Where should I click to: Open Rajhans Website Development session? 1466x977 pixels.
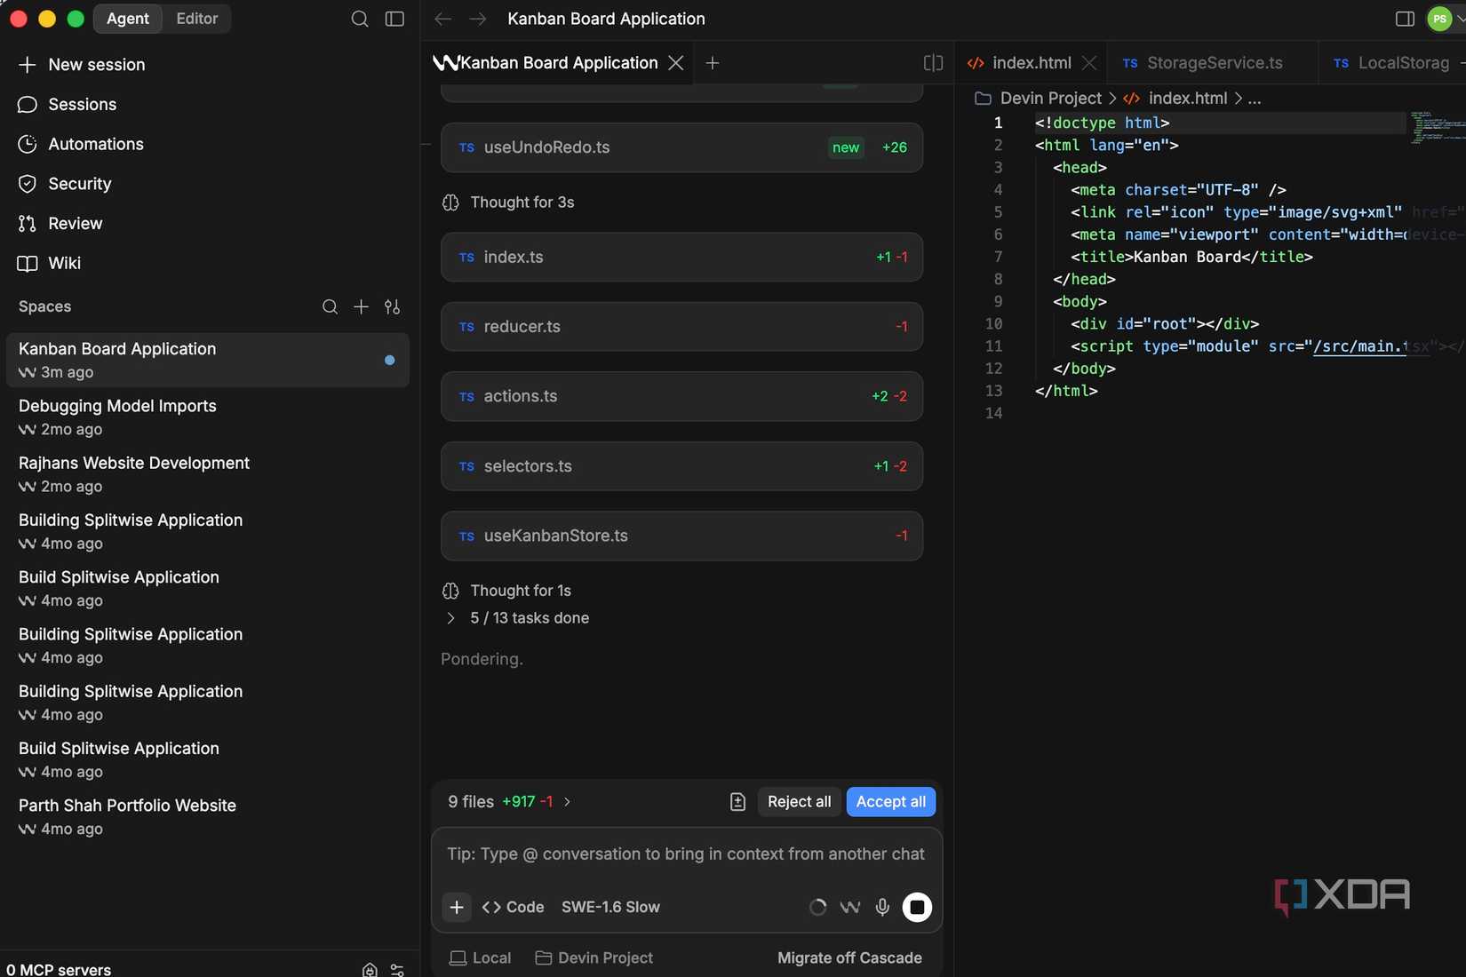207,474
